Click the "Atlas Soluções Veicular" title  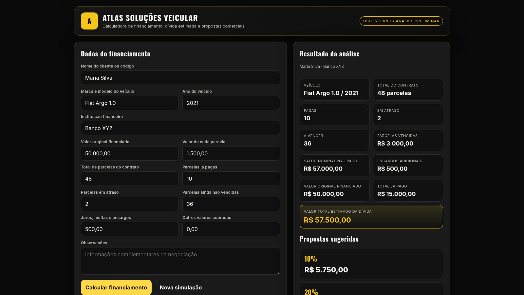(x=150, y=18)
